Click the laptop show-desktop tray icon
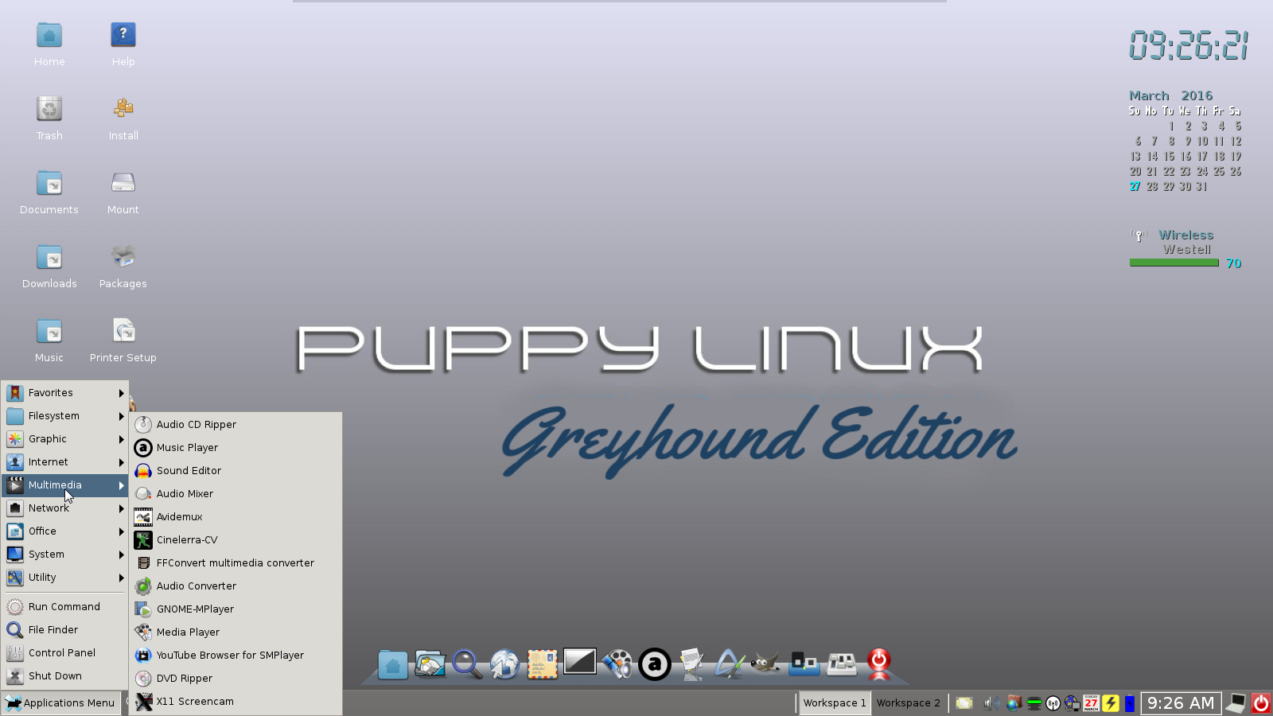1273x716 pixels. (x=1236, y=703)
